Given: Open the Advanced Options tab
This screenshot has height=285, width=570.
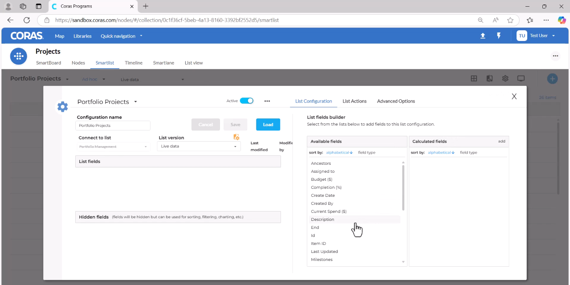Looking at the screenshot, I should (396, 101).
